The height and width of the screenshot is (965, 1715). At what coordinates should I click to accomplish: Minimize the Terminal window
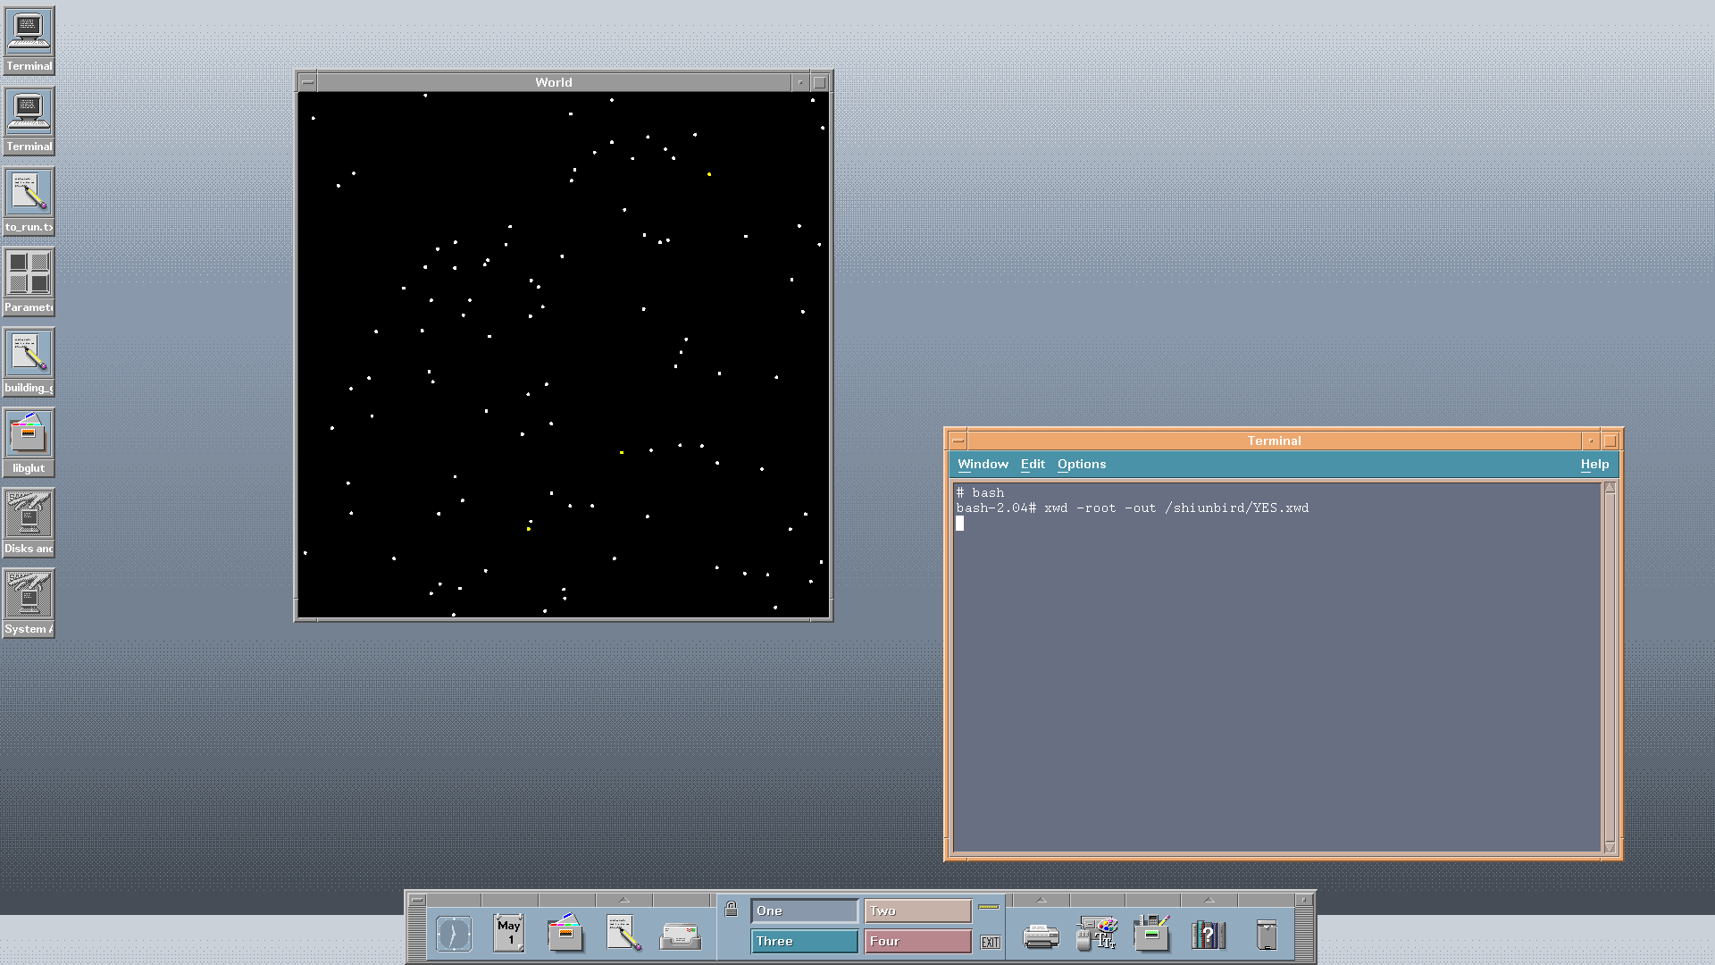coord(1591,441)
